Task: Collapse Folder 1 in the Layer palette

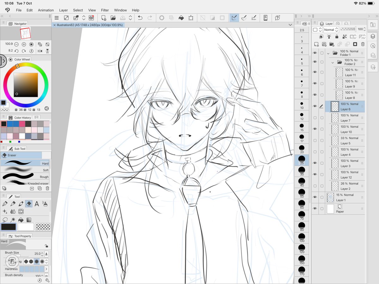Action: (x=328, y=53)
